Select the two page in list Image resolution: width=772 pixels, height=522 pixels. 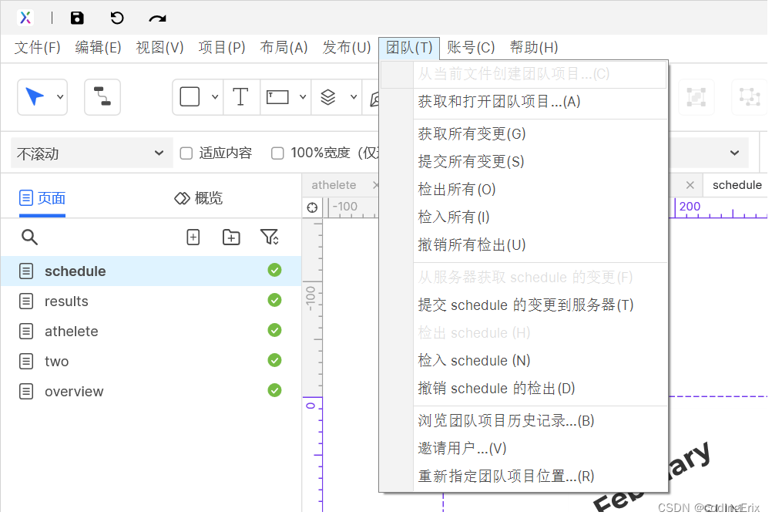click(151, 362)
